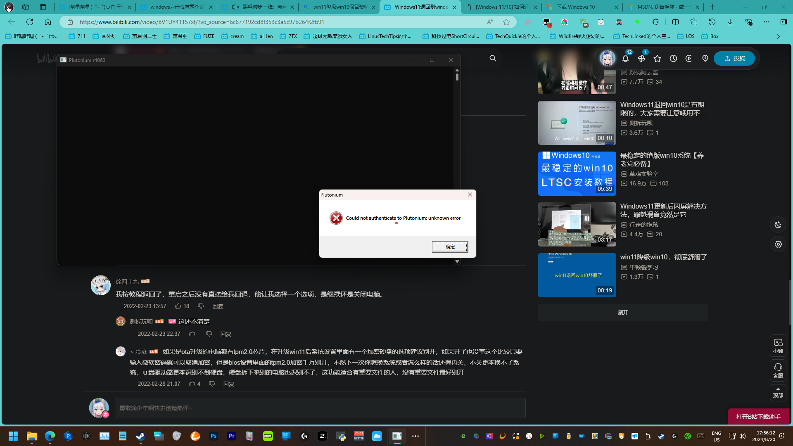
Task: Open thumbnail win11退回win10舒服了
Action: tap(577, 275)
